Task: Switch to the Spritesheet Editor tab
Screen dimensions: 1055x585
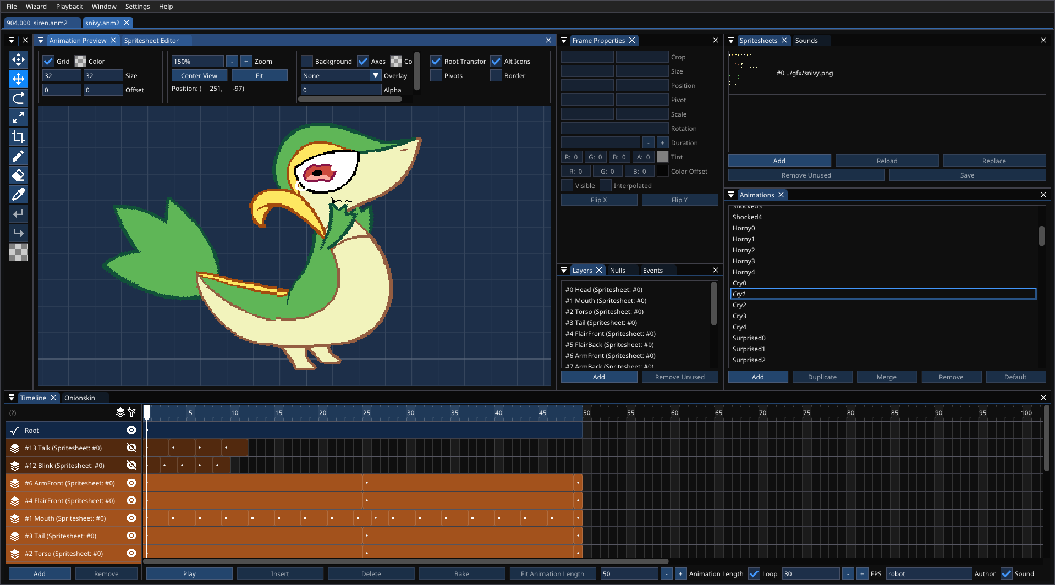Action: pos(151,41)
